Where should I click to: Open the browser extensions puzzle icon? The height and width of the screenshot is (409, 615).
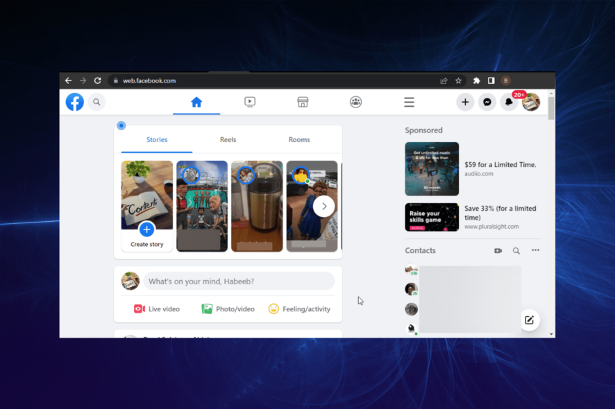tap(477, 80)
